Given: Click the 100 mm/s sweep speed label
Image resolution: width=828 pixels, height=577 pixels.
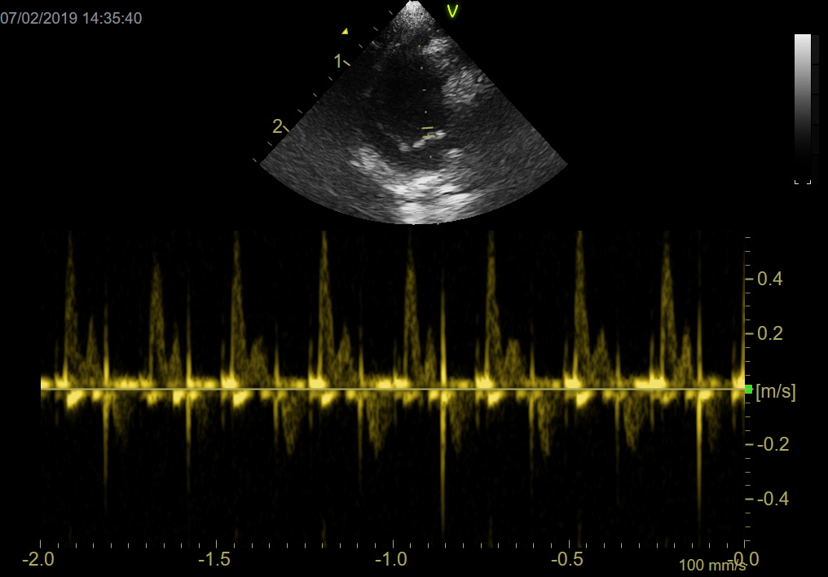Looking at the screenshot, I should 712,566.
